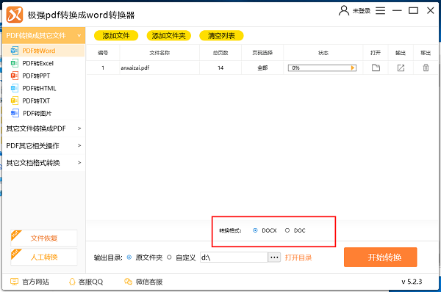Select PDF转HTML menu item
441x292 pixels.
tap(43, 88)
